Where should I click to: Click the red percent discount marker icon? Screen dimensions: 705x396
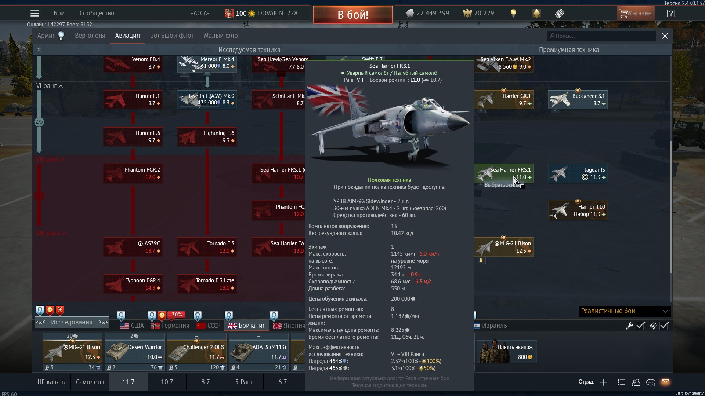click(60, 311)
